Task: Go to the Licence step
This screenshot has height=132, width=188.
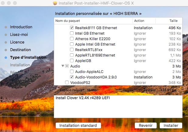Action: [17, 42]
